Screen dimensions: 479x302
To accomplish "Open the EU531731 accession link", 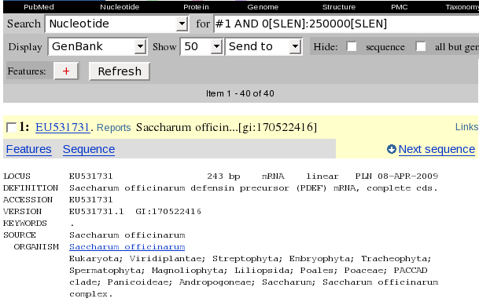I will 63,127.
